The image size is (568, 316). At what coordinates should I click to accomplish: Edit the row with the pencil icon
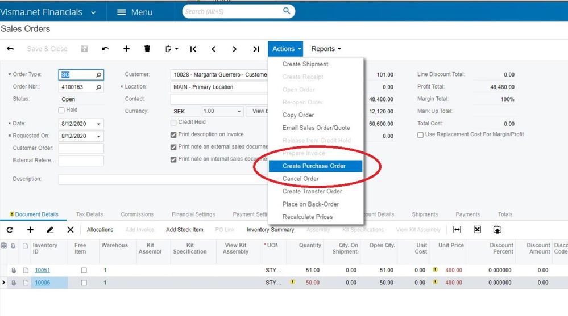(50, 230)
